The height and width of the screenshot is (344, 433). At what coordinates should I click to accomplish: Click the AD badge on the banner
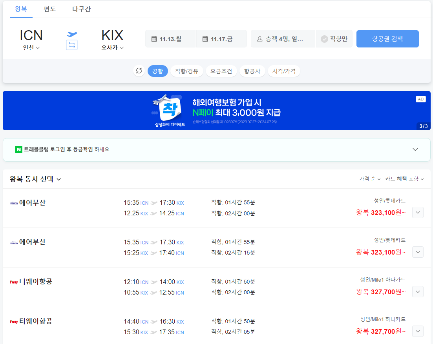420,99
